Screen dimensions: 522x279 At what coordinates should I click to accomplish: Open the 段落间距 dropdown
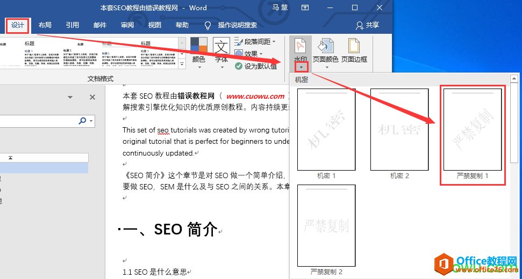click(x=255, y=42)
